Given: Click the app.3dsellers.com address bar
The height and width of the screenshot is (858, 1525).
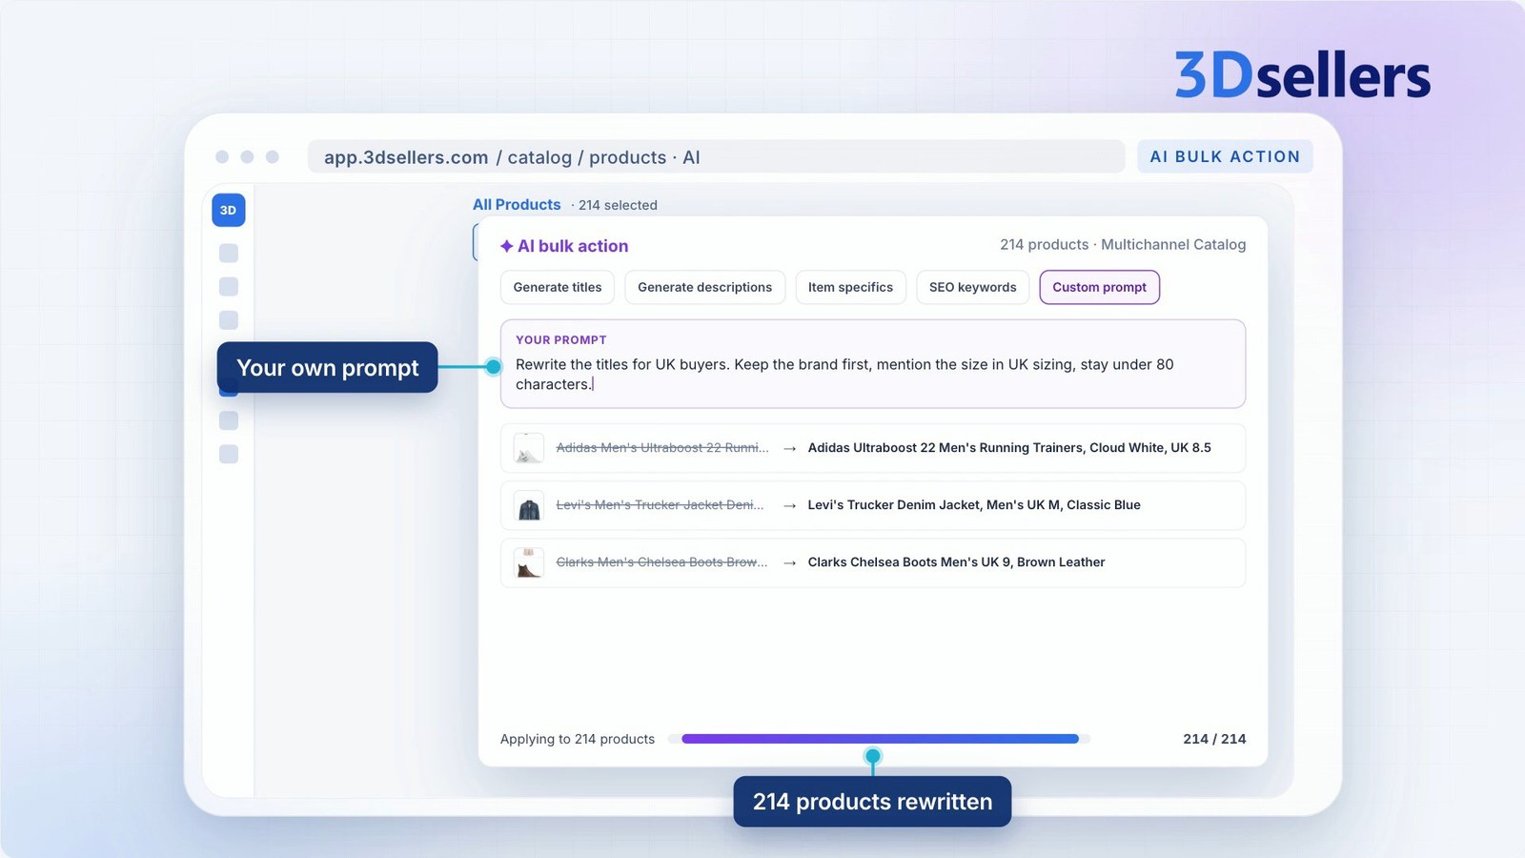Looking at the screenshot, I should (x=716, y=157).
